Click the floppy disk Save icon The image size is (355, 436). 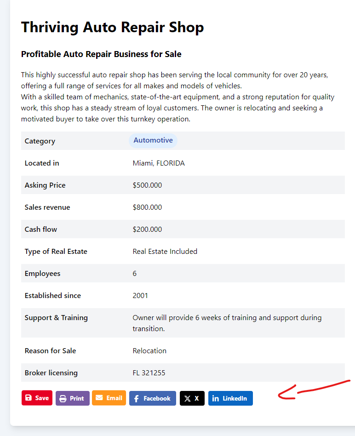pyautogui.click(x=29, y=398)
